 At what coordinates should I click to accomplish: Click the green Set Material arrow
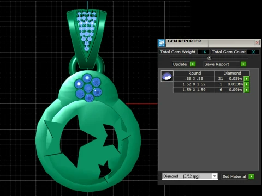coord(251,176)
